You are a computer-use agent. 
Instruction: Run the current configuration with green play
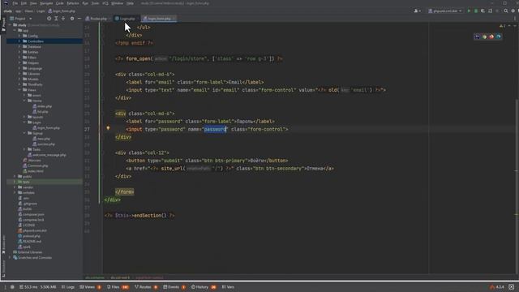click(469, 11)
